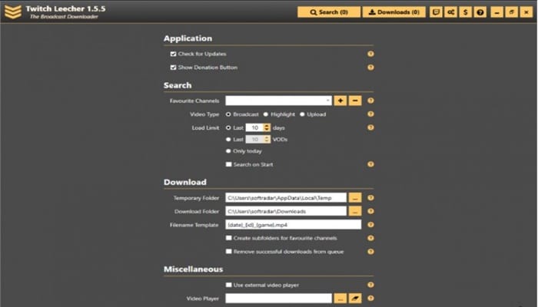Viewport: 538px width, 307px height.
Task: Select Only today load limit
Action: tap(228, 150)
